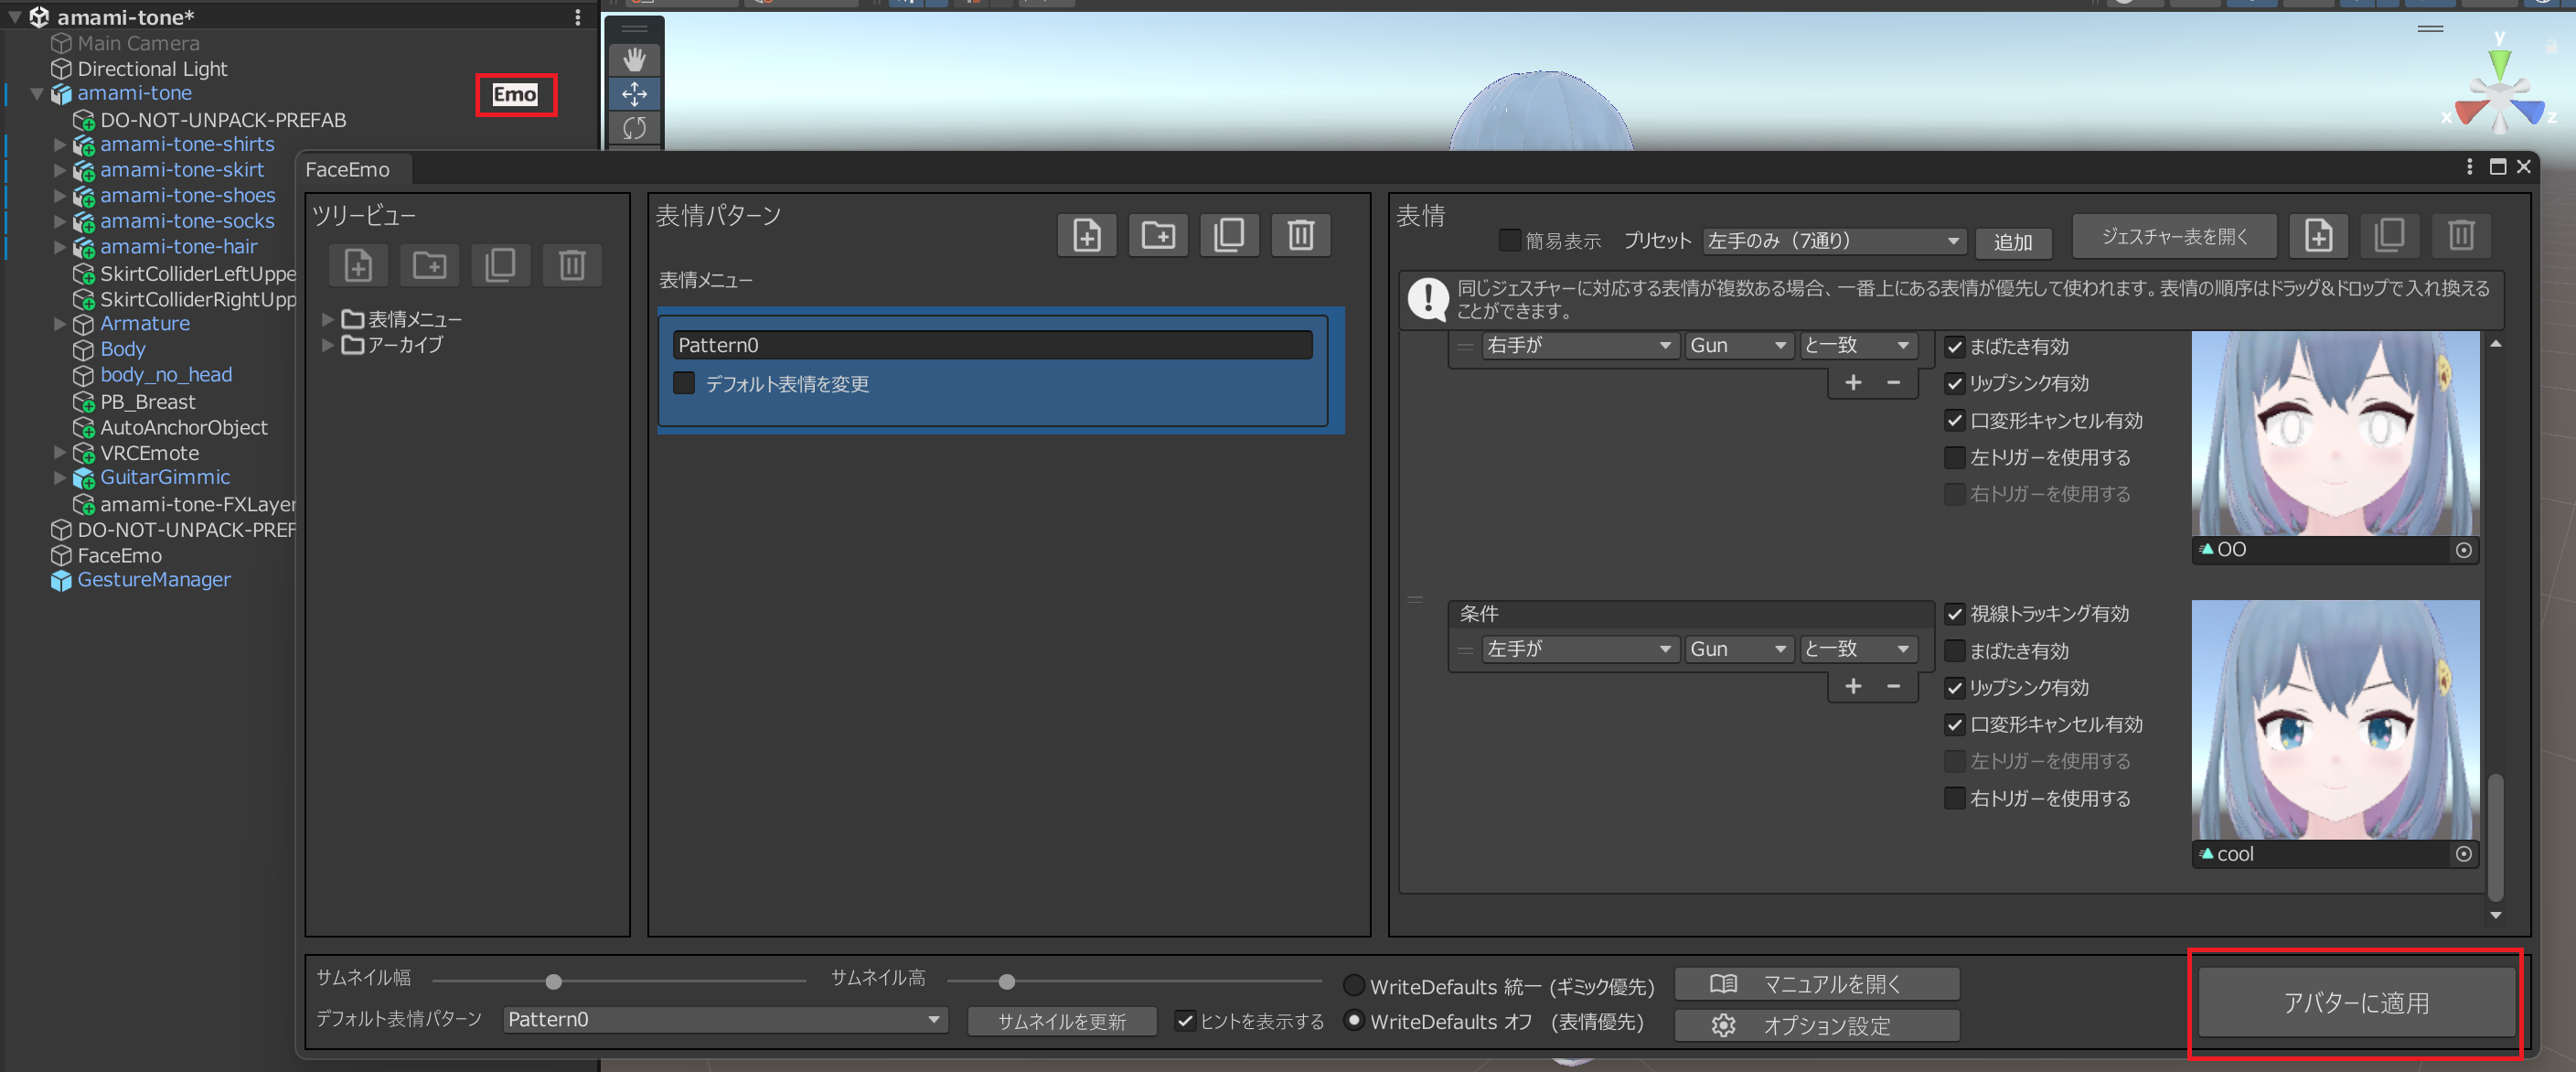Select FaceEmo object in hierarchy
The height and width of the screenshot is (1072, 2576).
(x=120, y=556)
